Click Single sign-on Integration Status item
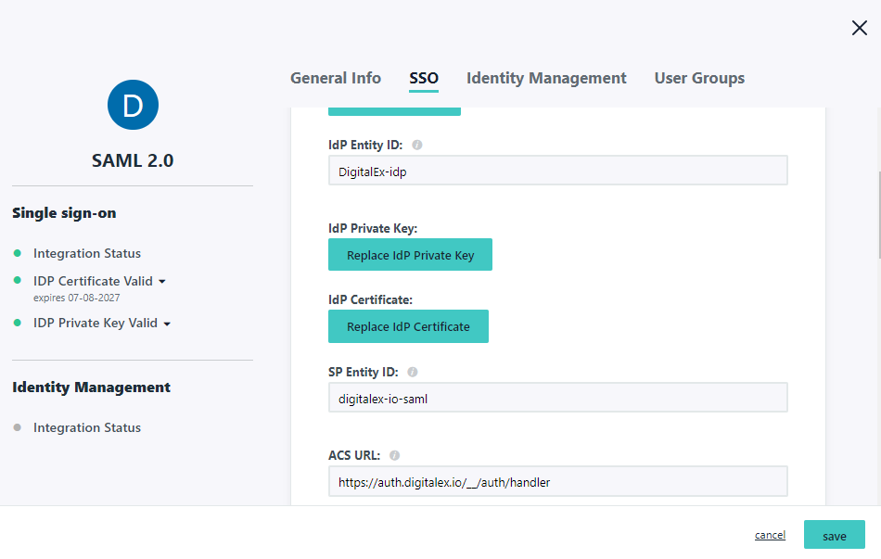This screenshot has width=881, height=559. pyautogui.click(x=87, y=253)
